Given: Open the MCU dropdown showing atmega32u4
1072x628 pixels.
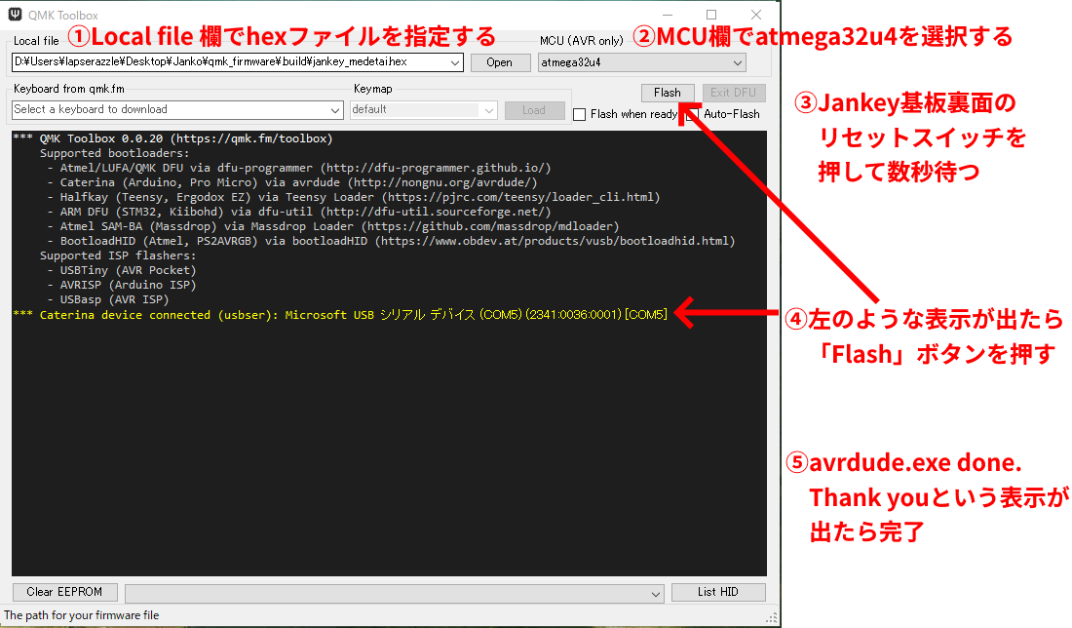Looking at the screenshot, I should tap(738, 62).
